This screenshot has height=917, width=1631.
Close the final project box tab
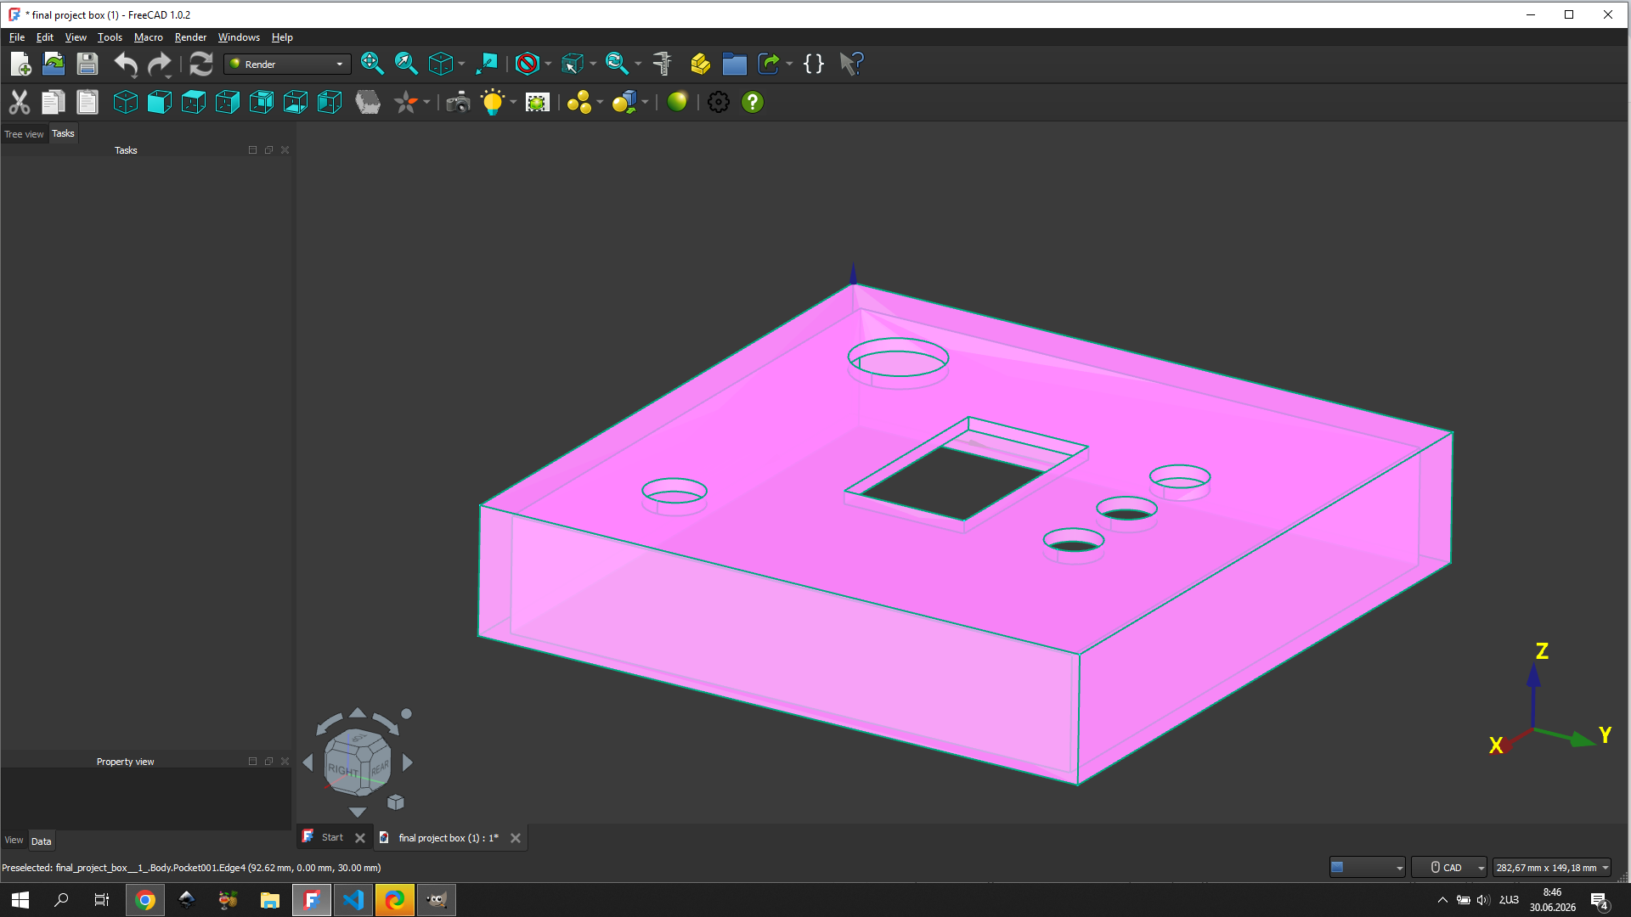[516, 838]
